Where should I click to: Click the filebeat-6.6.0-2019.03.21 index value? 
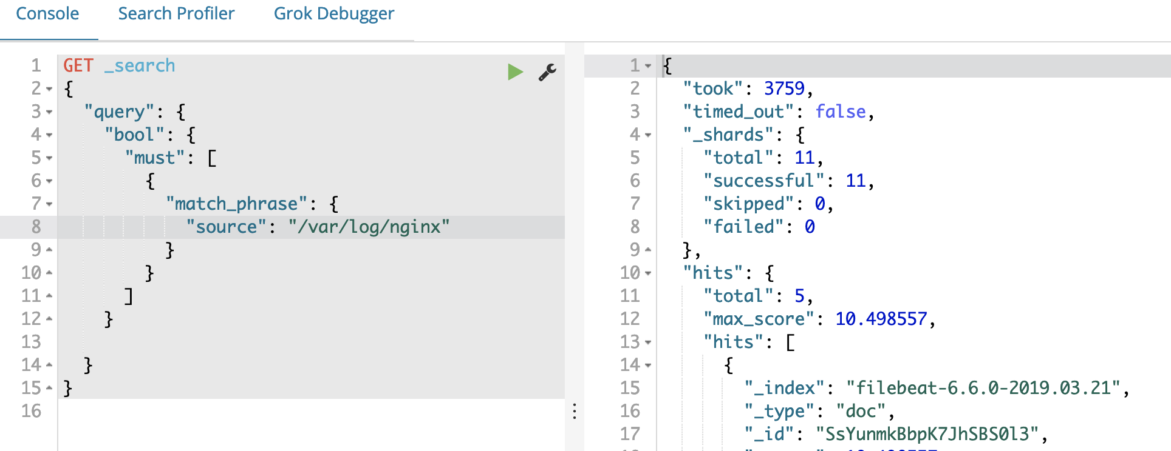click(x=983, y=388)
